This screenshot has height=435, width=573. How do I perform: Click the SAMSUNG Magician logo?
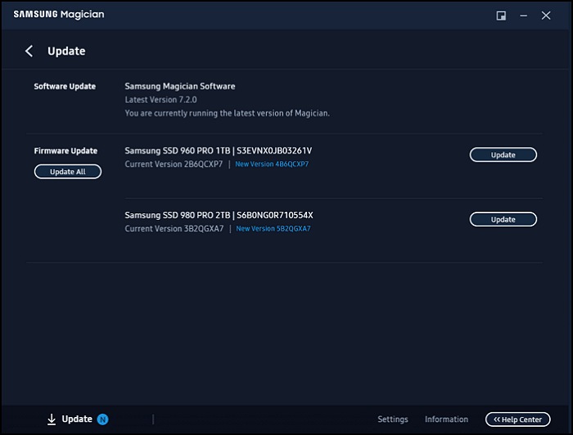coord(59,14)
